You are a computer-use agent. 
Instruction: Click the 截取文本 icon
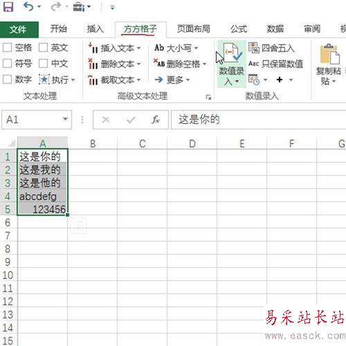(x=93, y=80)
